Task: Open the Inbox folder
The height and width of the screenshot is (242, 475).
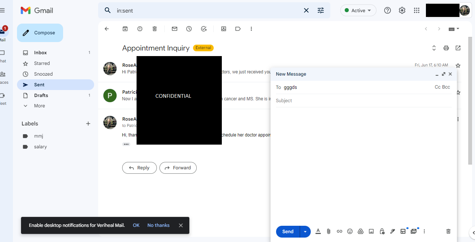Action: tap(55, 52)
